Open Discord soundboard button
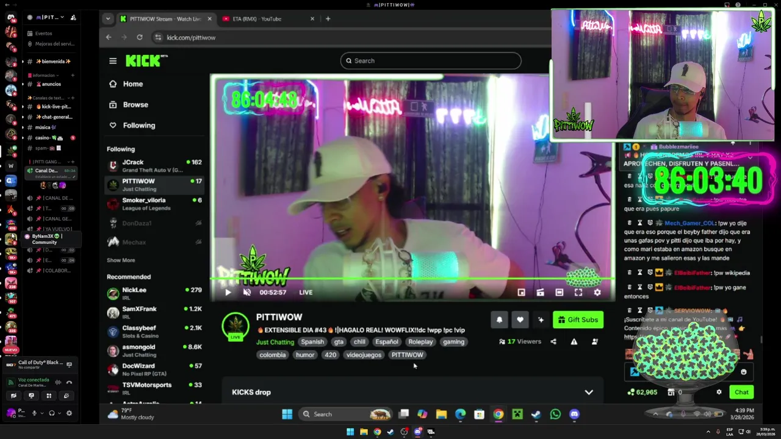The height and width of the screenshot is (439, 781). click(x=67, y=395)
